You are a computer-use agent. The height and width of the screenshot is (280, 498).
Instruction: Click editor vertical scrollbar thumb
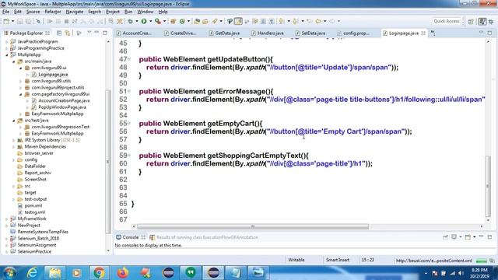coord(488,187)
